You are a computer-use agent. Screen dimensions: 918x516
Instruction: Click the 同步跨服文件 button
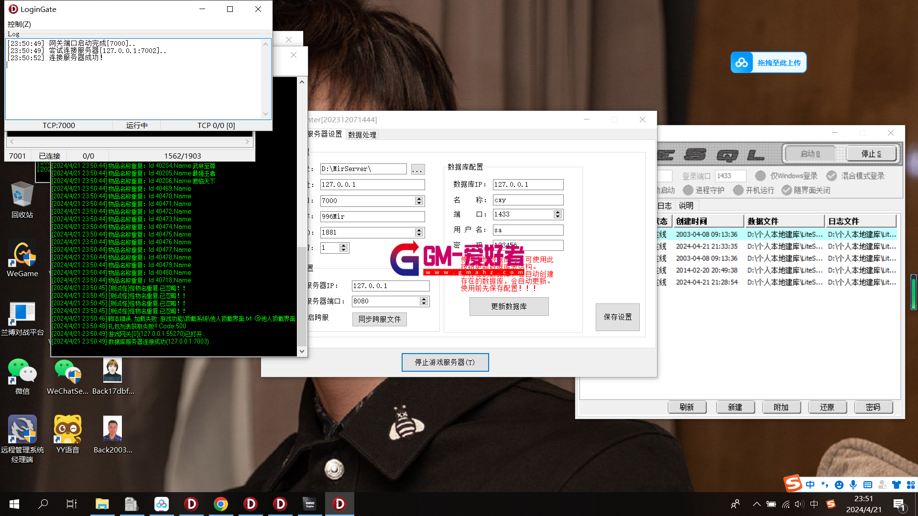tap(380, 319)
